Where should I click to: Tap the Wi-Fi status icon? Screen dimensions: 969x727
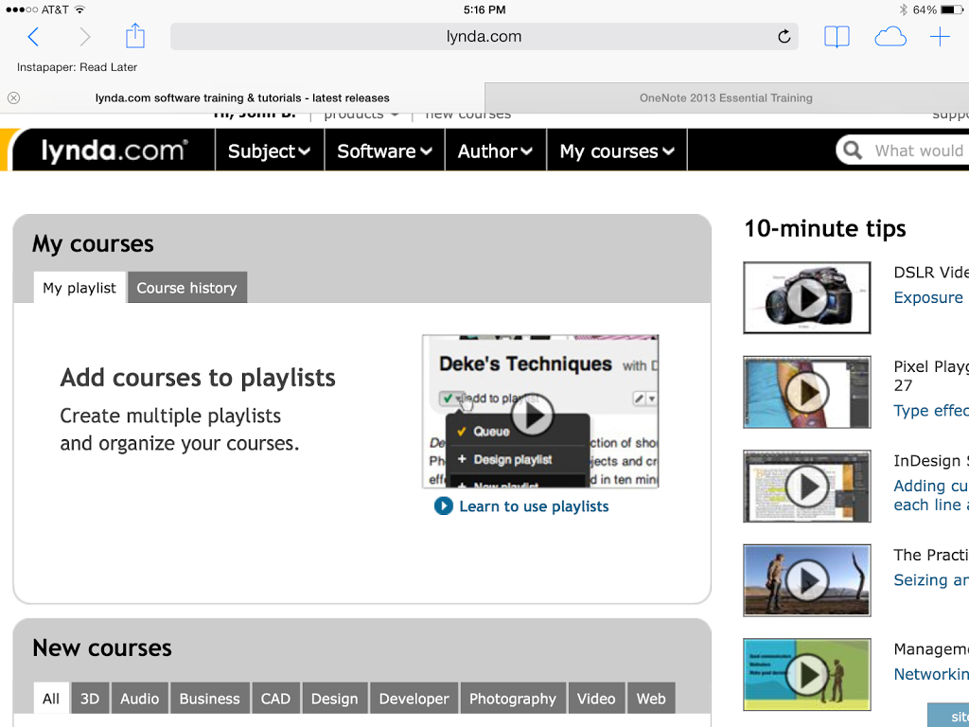point(79,9)
